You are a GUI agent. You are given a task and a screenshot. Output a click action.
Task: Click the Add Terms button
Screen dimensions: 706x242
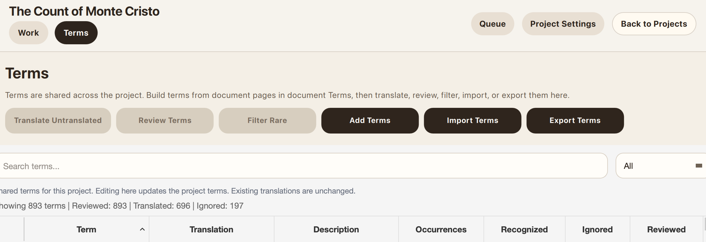click(x=370, y=121)
